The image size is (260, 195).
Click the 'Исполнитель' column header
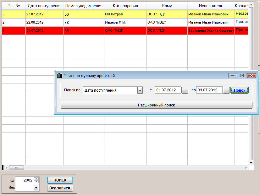click(211, 6)
